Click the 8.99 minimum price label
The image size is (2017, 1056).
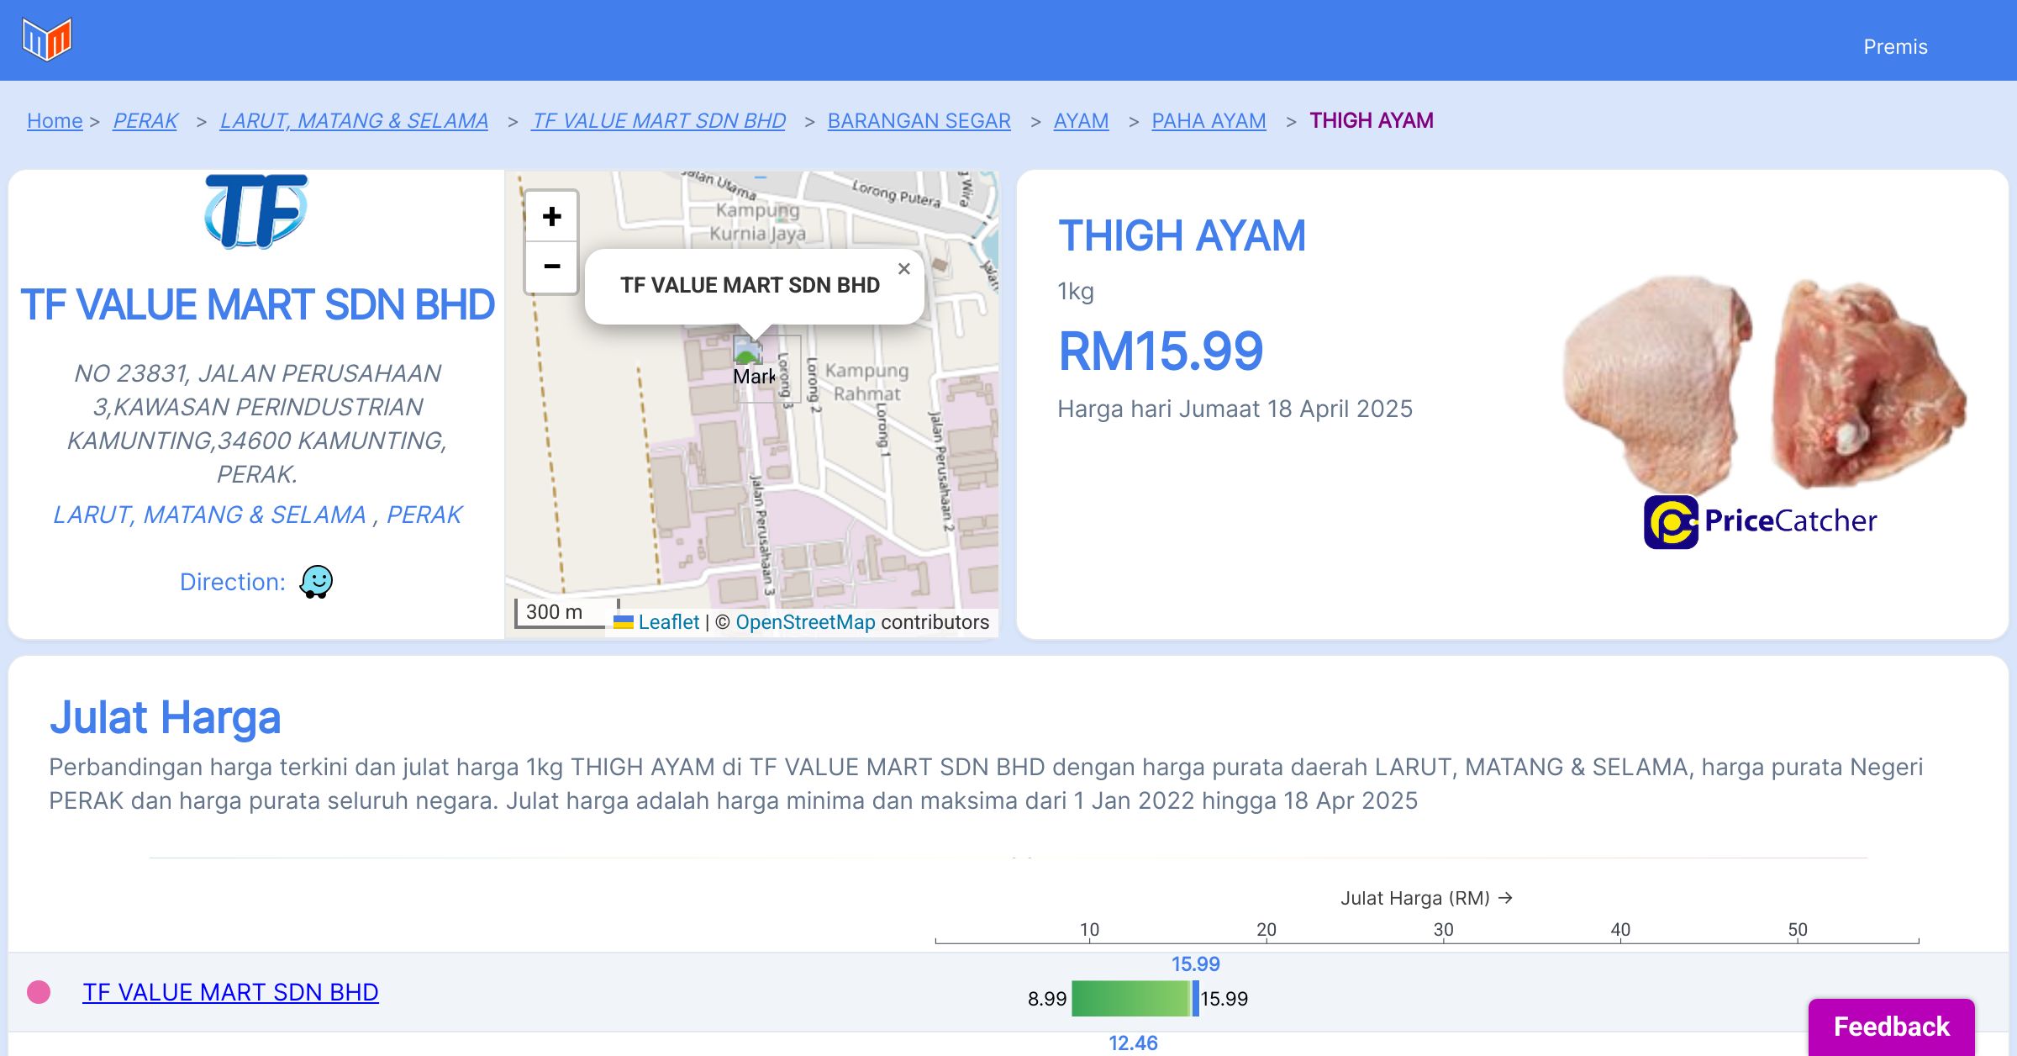tap(1047, 999)
